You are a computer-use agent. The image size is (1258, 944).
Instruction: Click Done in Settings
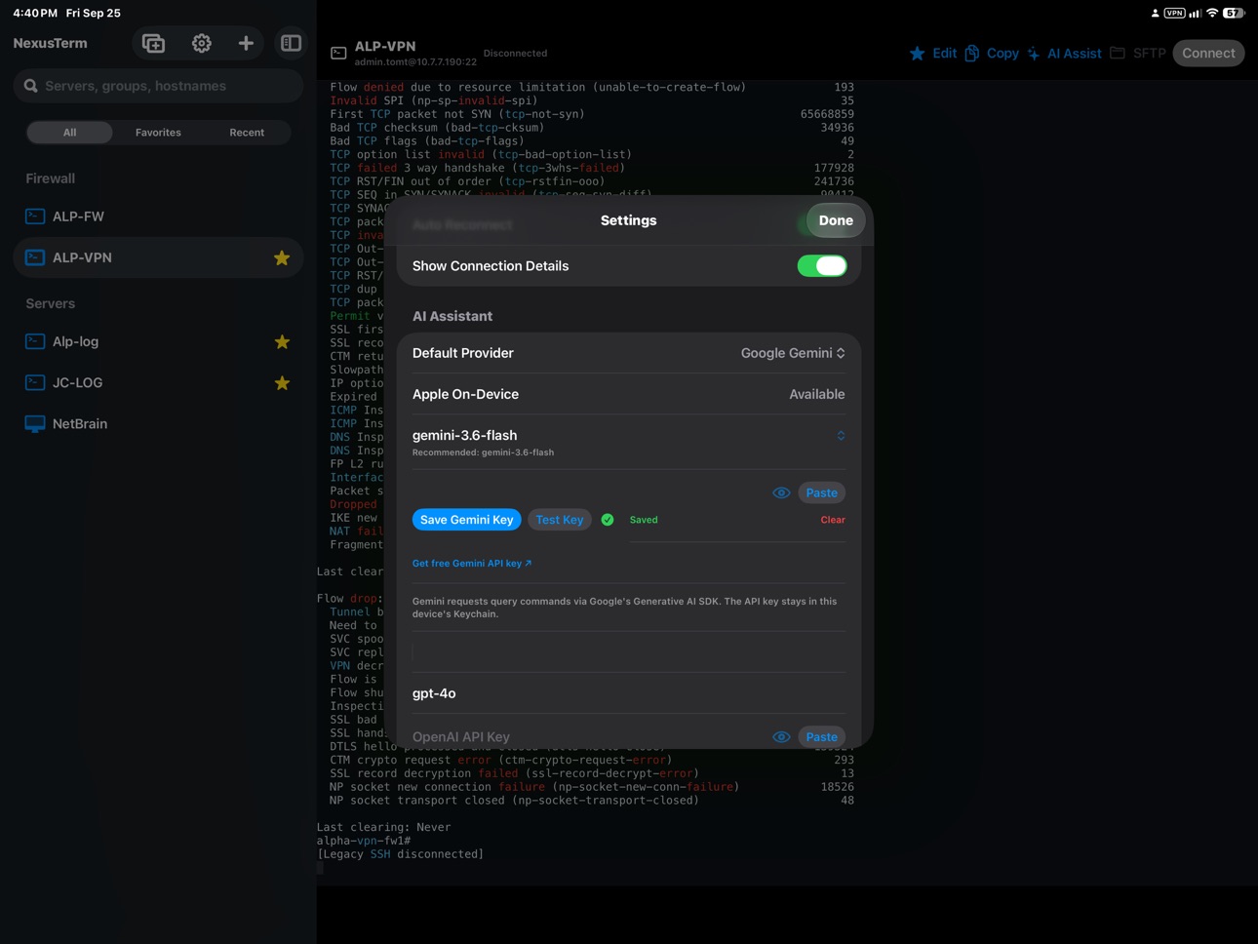[x=836, y=220]
